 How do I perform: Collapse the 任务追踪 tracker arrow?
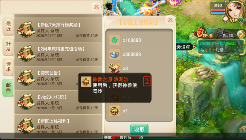pos(194,47)
